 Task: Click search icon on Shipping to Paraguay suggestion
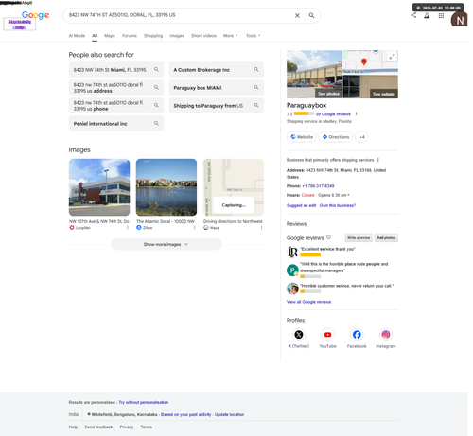(256, 105)
